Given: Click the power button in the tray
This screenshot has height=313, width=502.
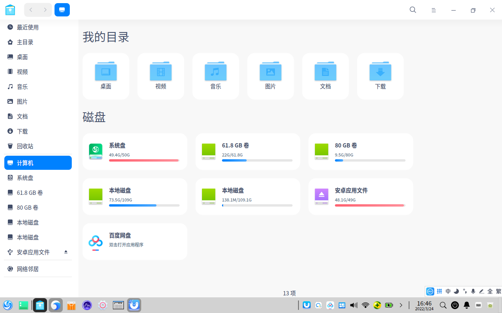Looking at the screenshot, I should coord(455,305).
